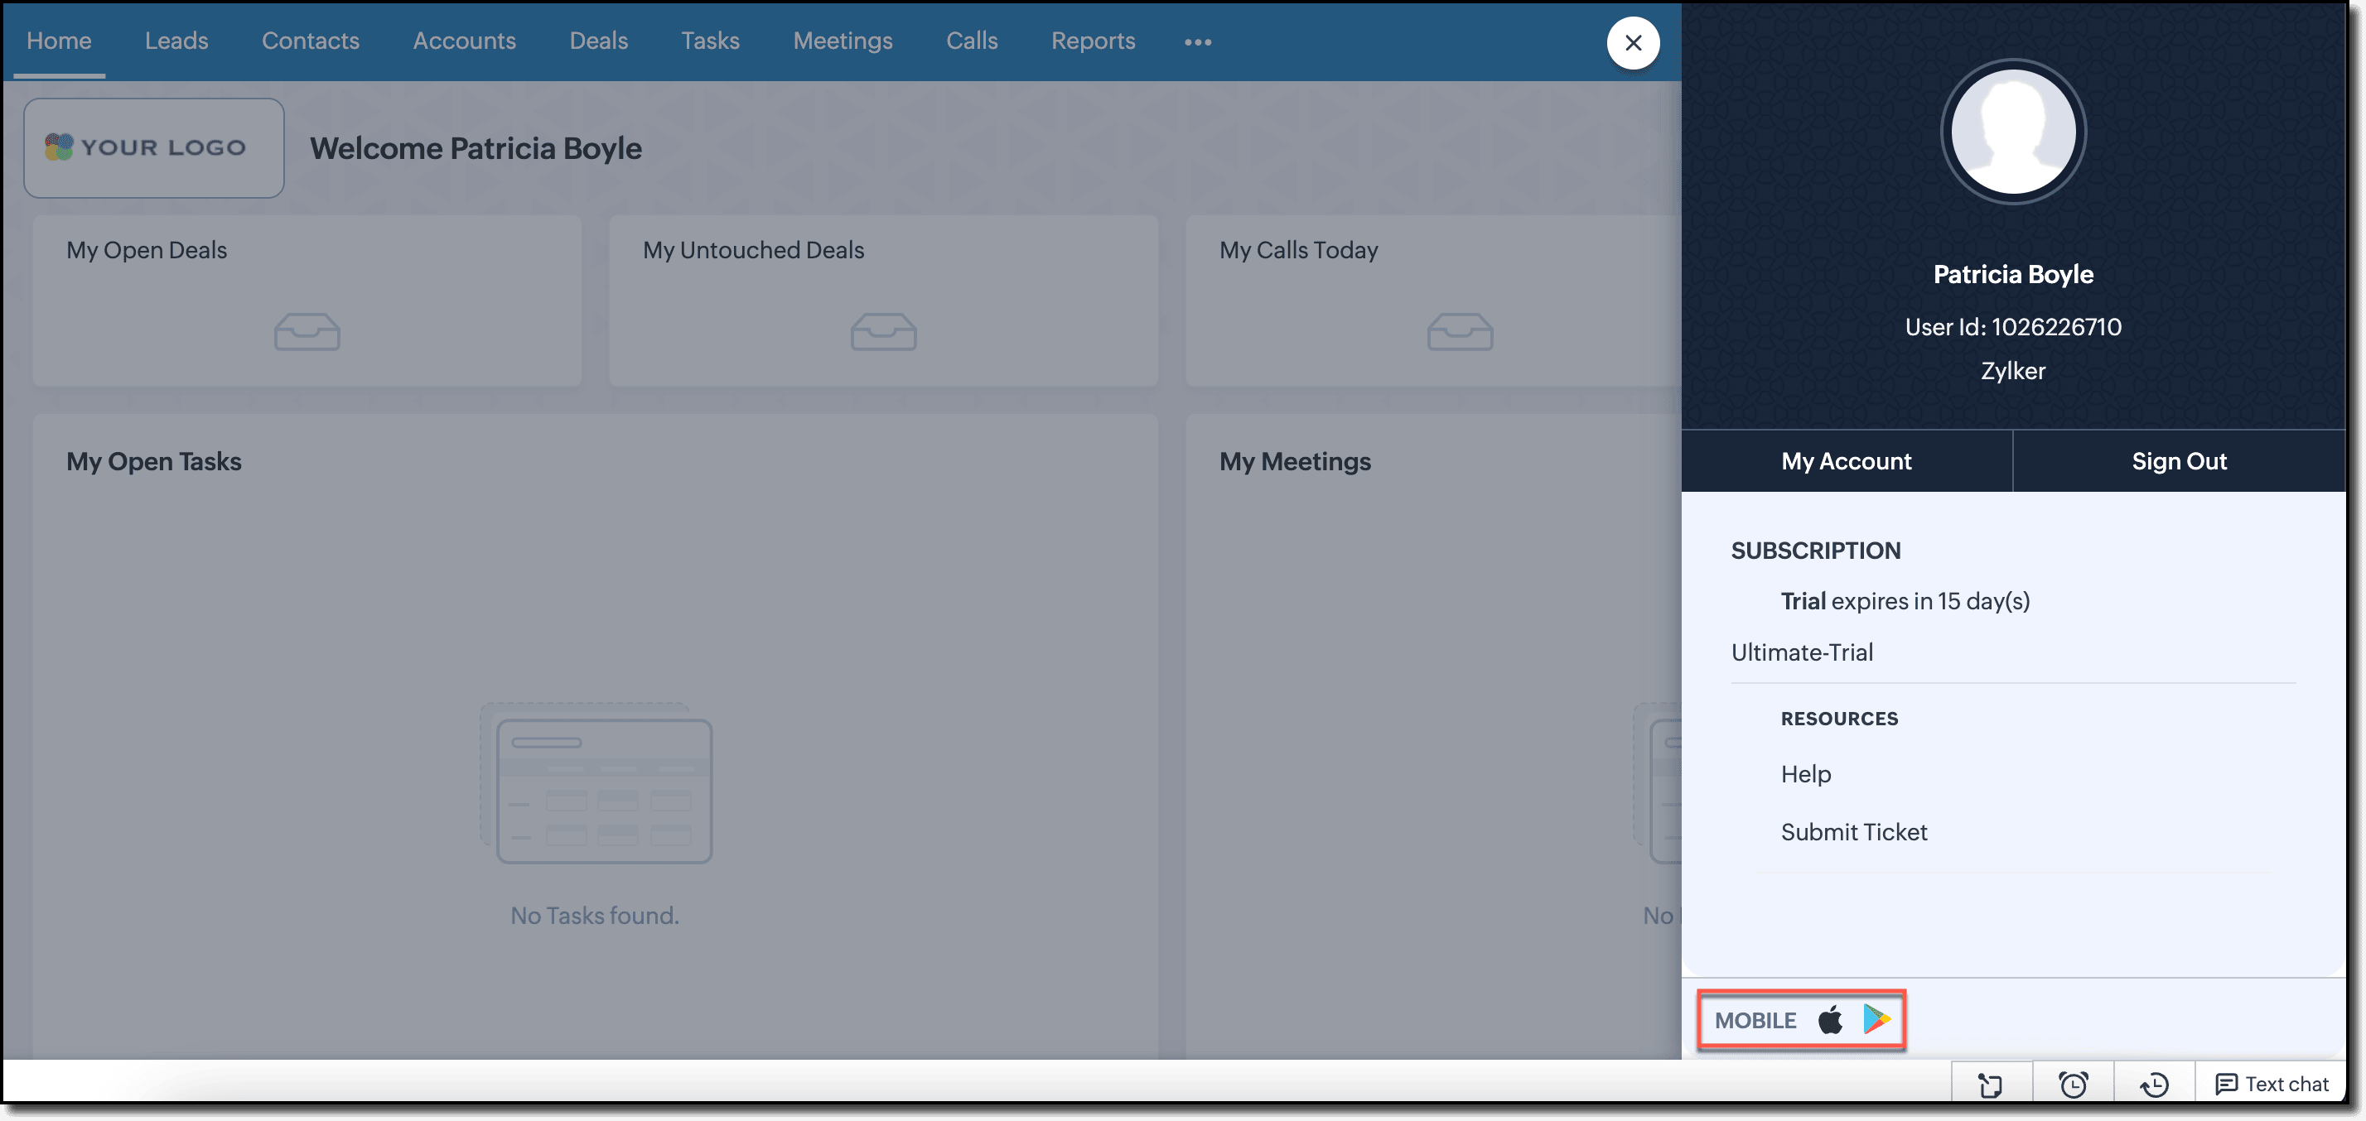Click the Your Logo placeholder image
This screenshot has width=2366, height=1121.
(x=153, y=148)
